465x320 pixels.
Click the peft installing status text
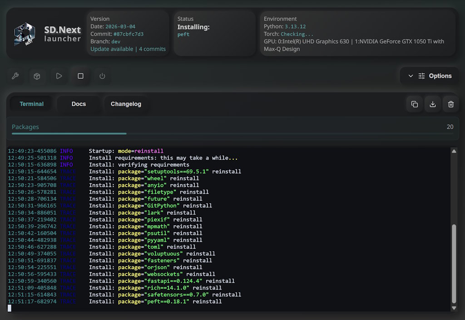183,34
